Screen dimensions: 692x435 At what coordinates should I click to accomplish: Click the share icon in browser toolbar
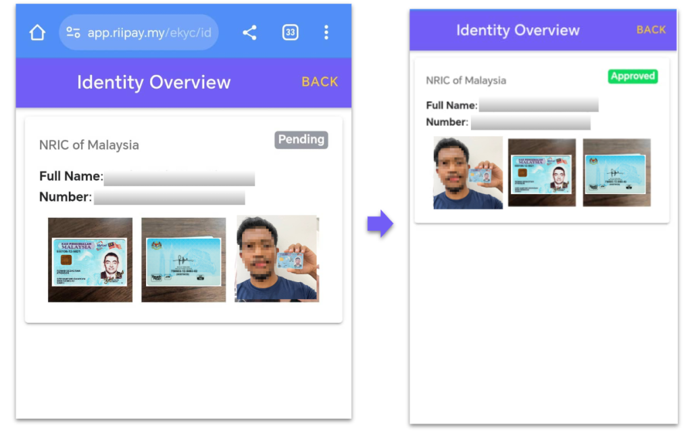coord(249,32)
